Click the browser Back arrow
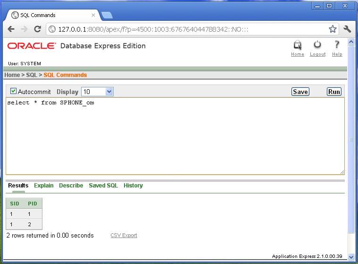The image size is (358, 264). point(11,29)
